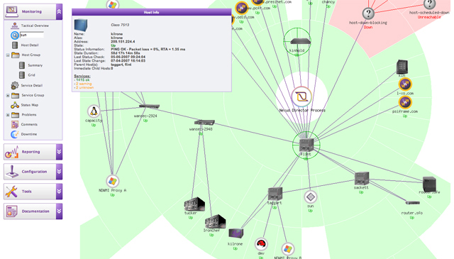Select the sackett host node

coord(362,178)
